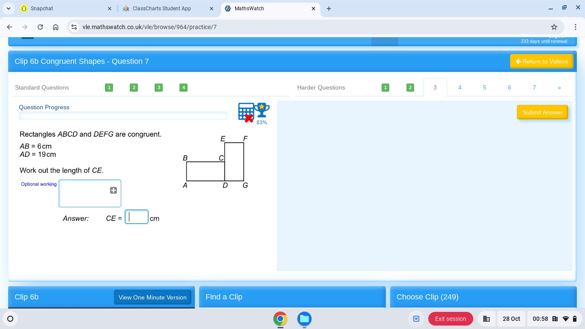Click the Harder Questions label

[321, 87]
